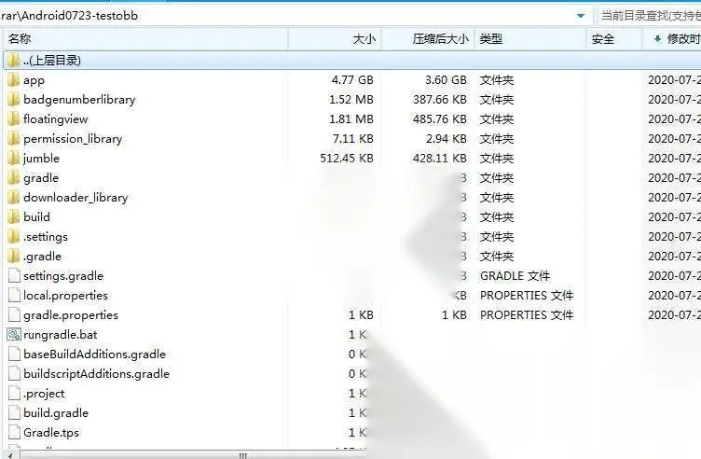Click the 4.77 GB size value

(x=352, y=80)
